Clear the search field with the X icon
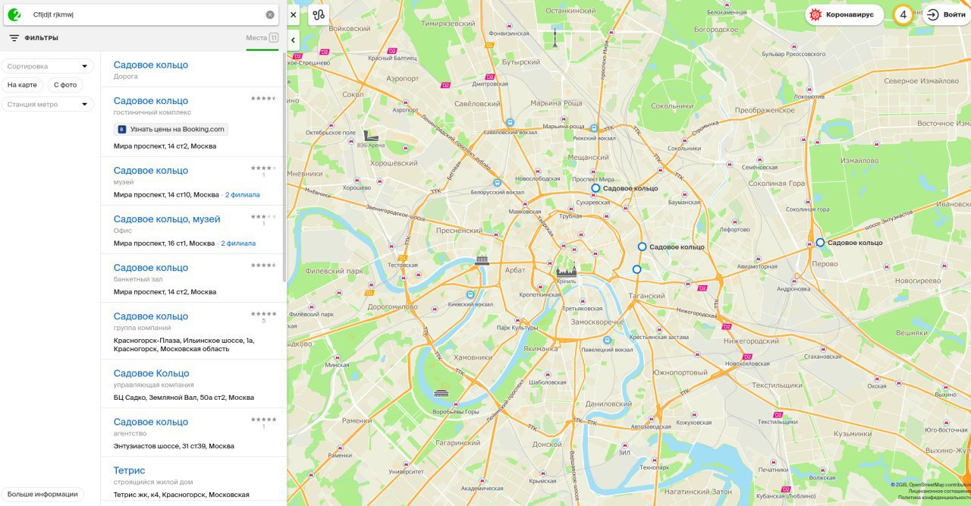 click(270, 14)
